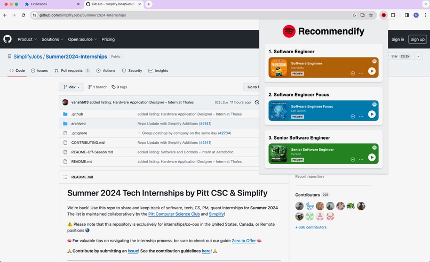Click the Sign up button
Viewport: 430px width, 262px height.
click(417, 39)
